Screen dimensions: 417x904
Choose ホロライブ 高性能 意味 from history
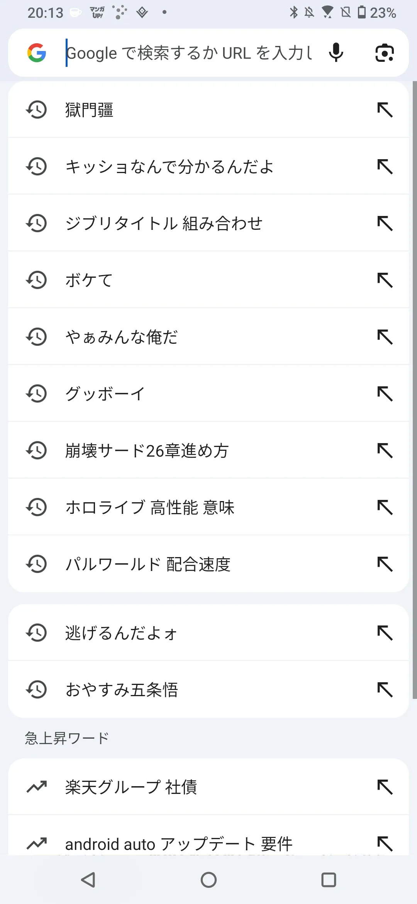(x=150, y=507)
